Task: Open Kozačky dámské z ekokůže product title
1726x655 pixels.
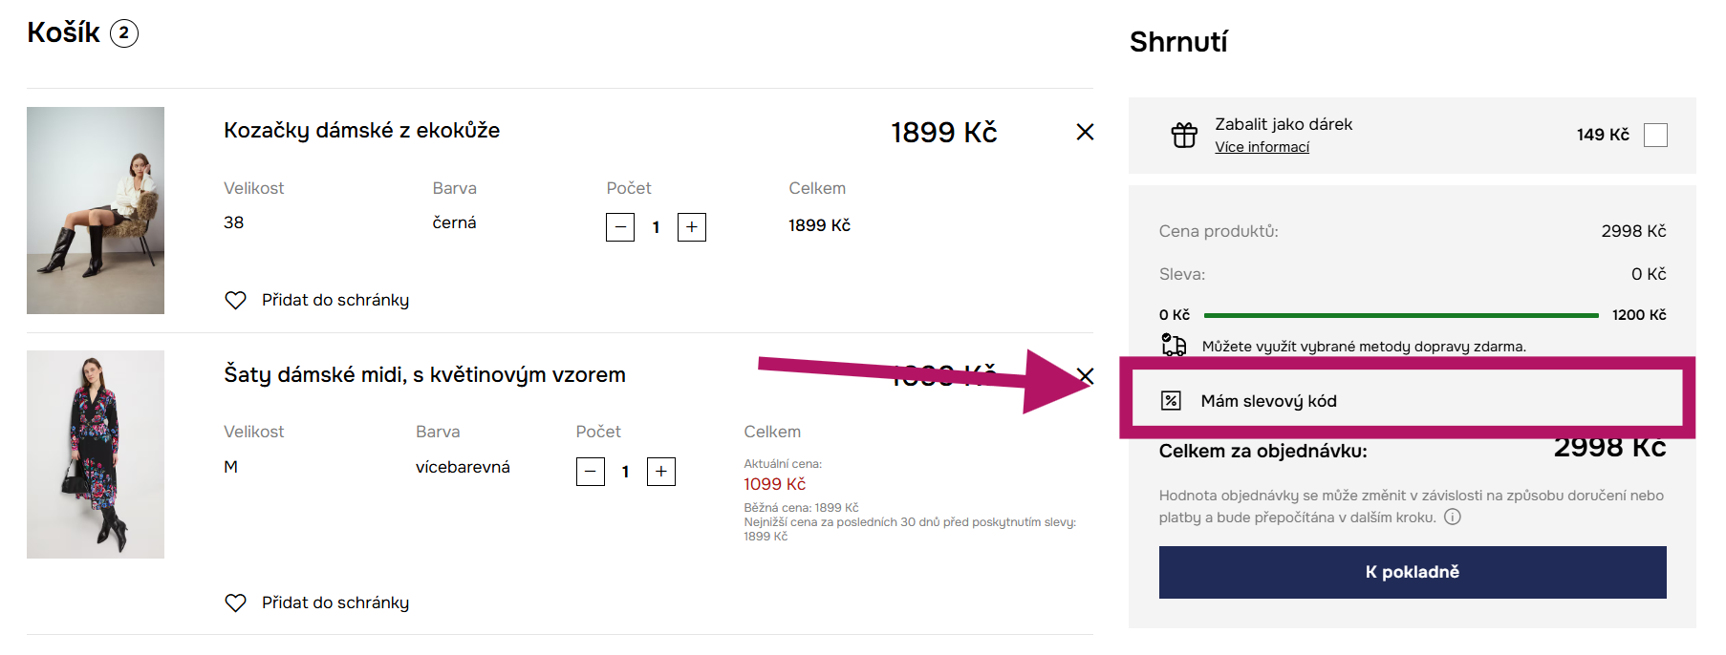Action: [361, 131]
